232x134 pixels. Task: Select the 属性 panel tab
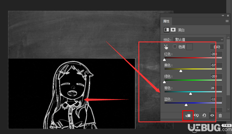166,21
